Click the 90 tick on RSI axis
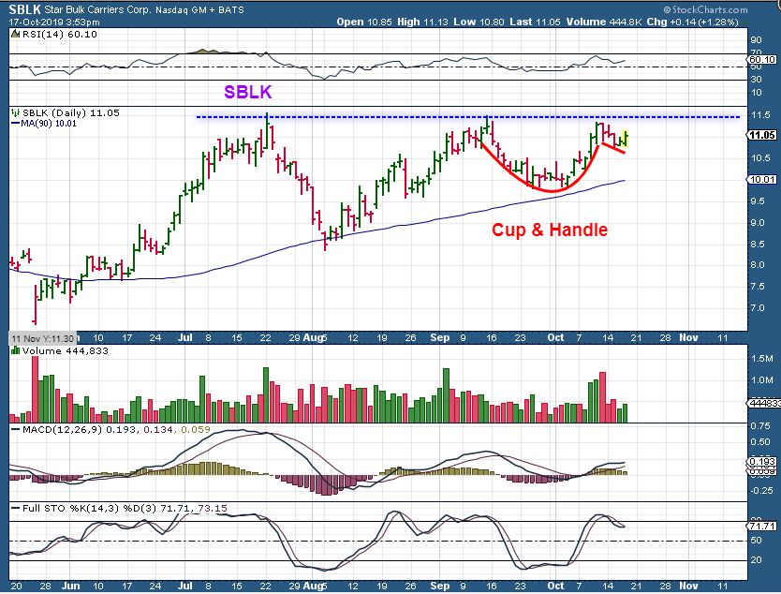 click(756, 40)
